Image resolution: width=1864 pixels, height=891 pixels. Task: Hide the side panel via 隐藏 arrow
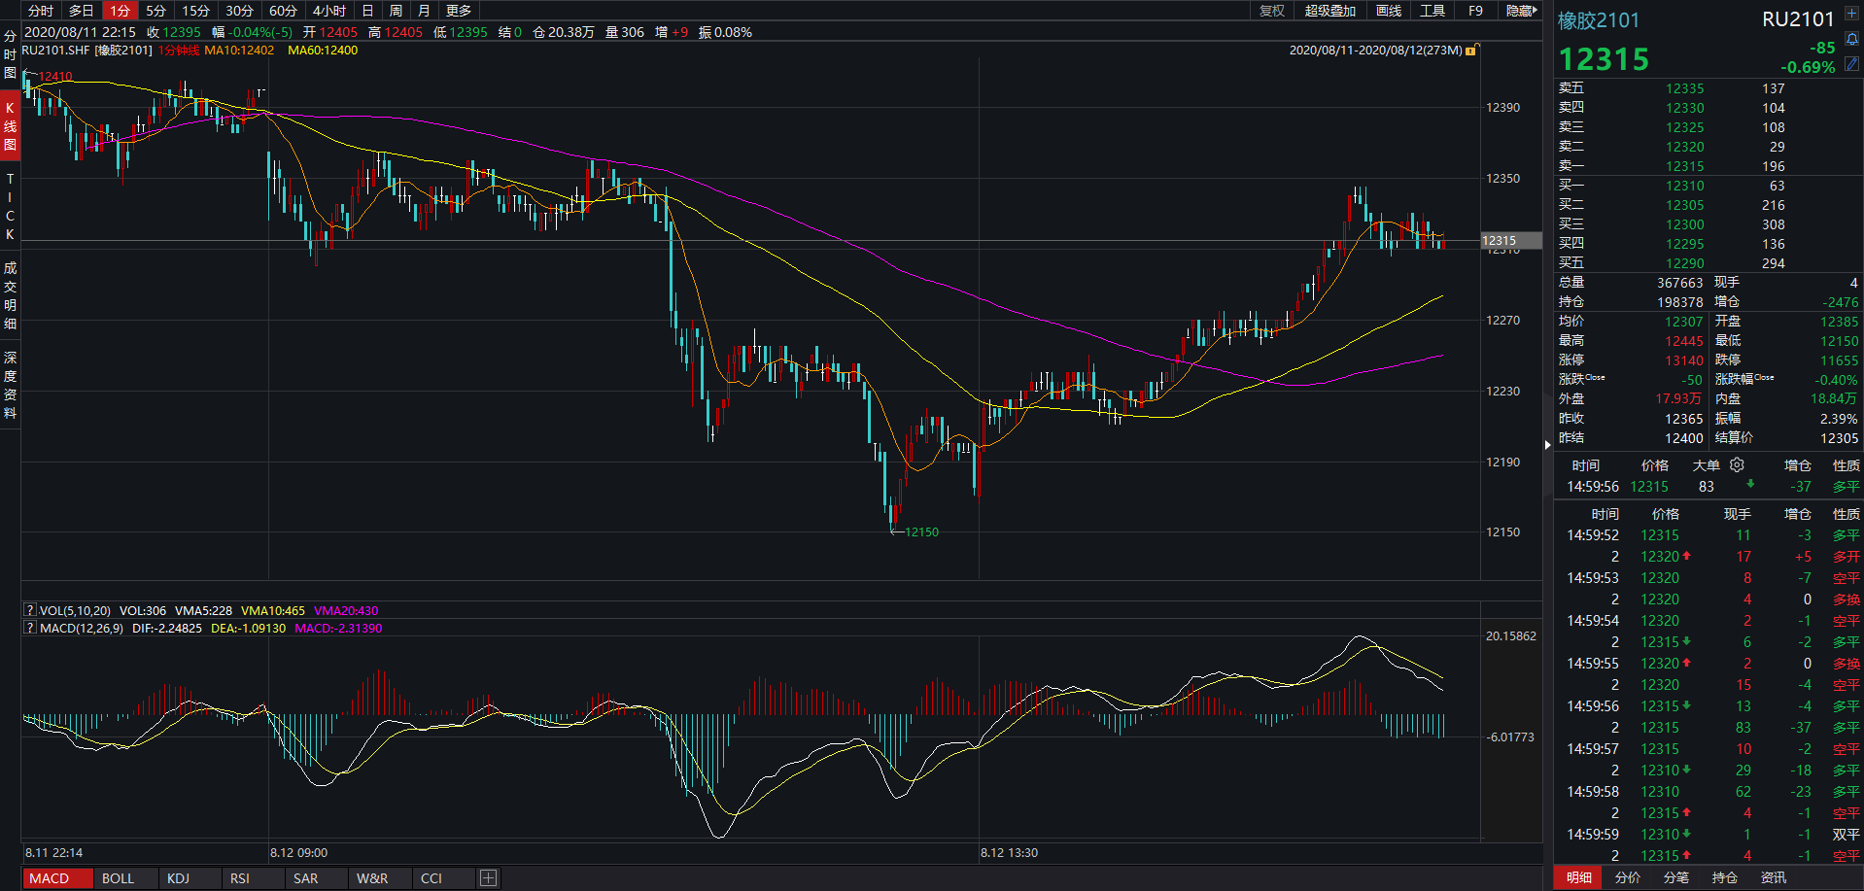(1521, 11)
